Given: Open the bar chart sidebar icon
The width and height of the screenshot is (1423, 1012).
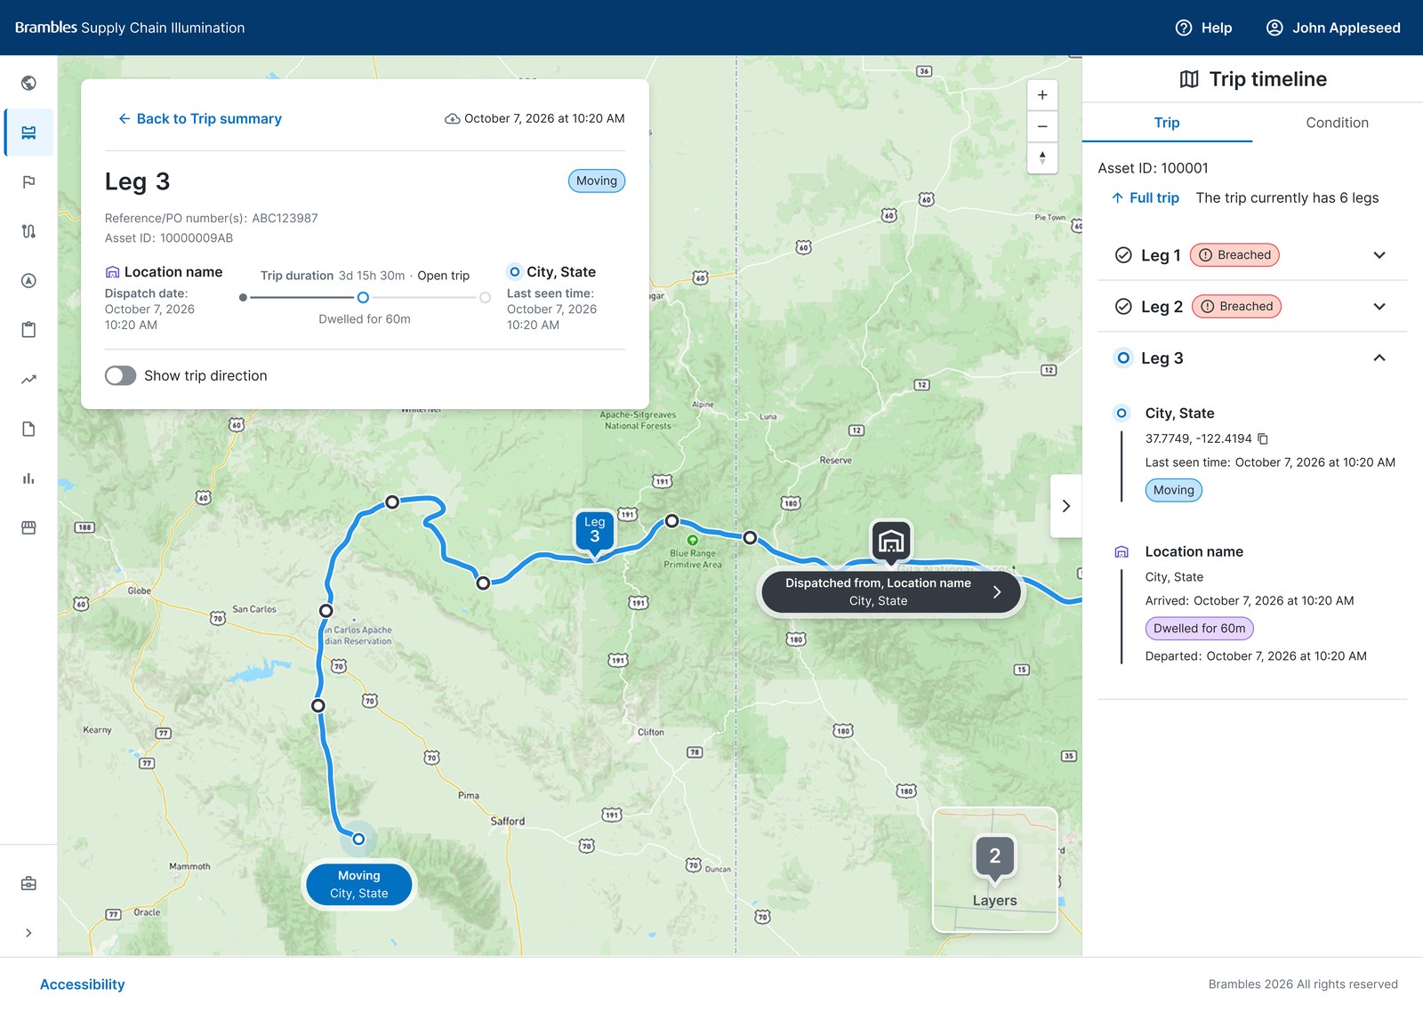Looking at the screenshot, I should point(28,478).
